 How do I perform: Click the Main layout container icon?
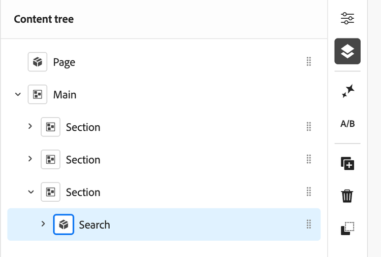(38, 95)
